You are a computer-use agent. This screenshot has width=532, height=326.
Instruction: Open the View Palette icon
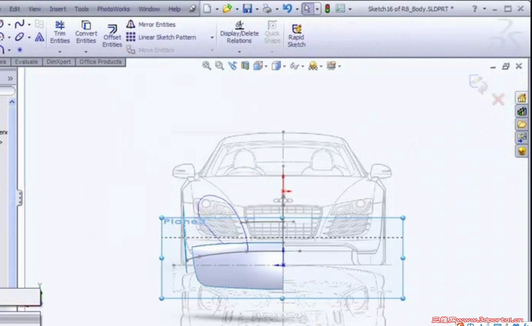point(522,137)
